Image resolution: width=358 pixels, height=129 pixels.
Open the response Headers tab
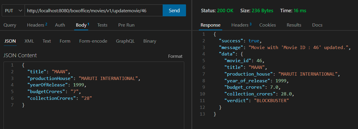tap(241, 25)
